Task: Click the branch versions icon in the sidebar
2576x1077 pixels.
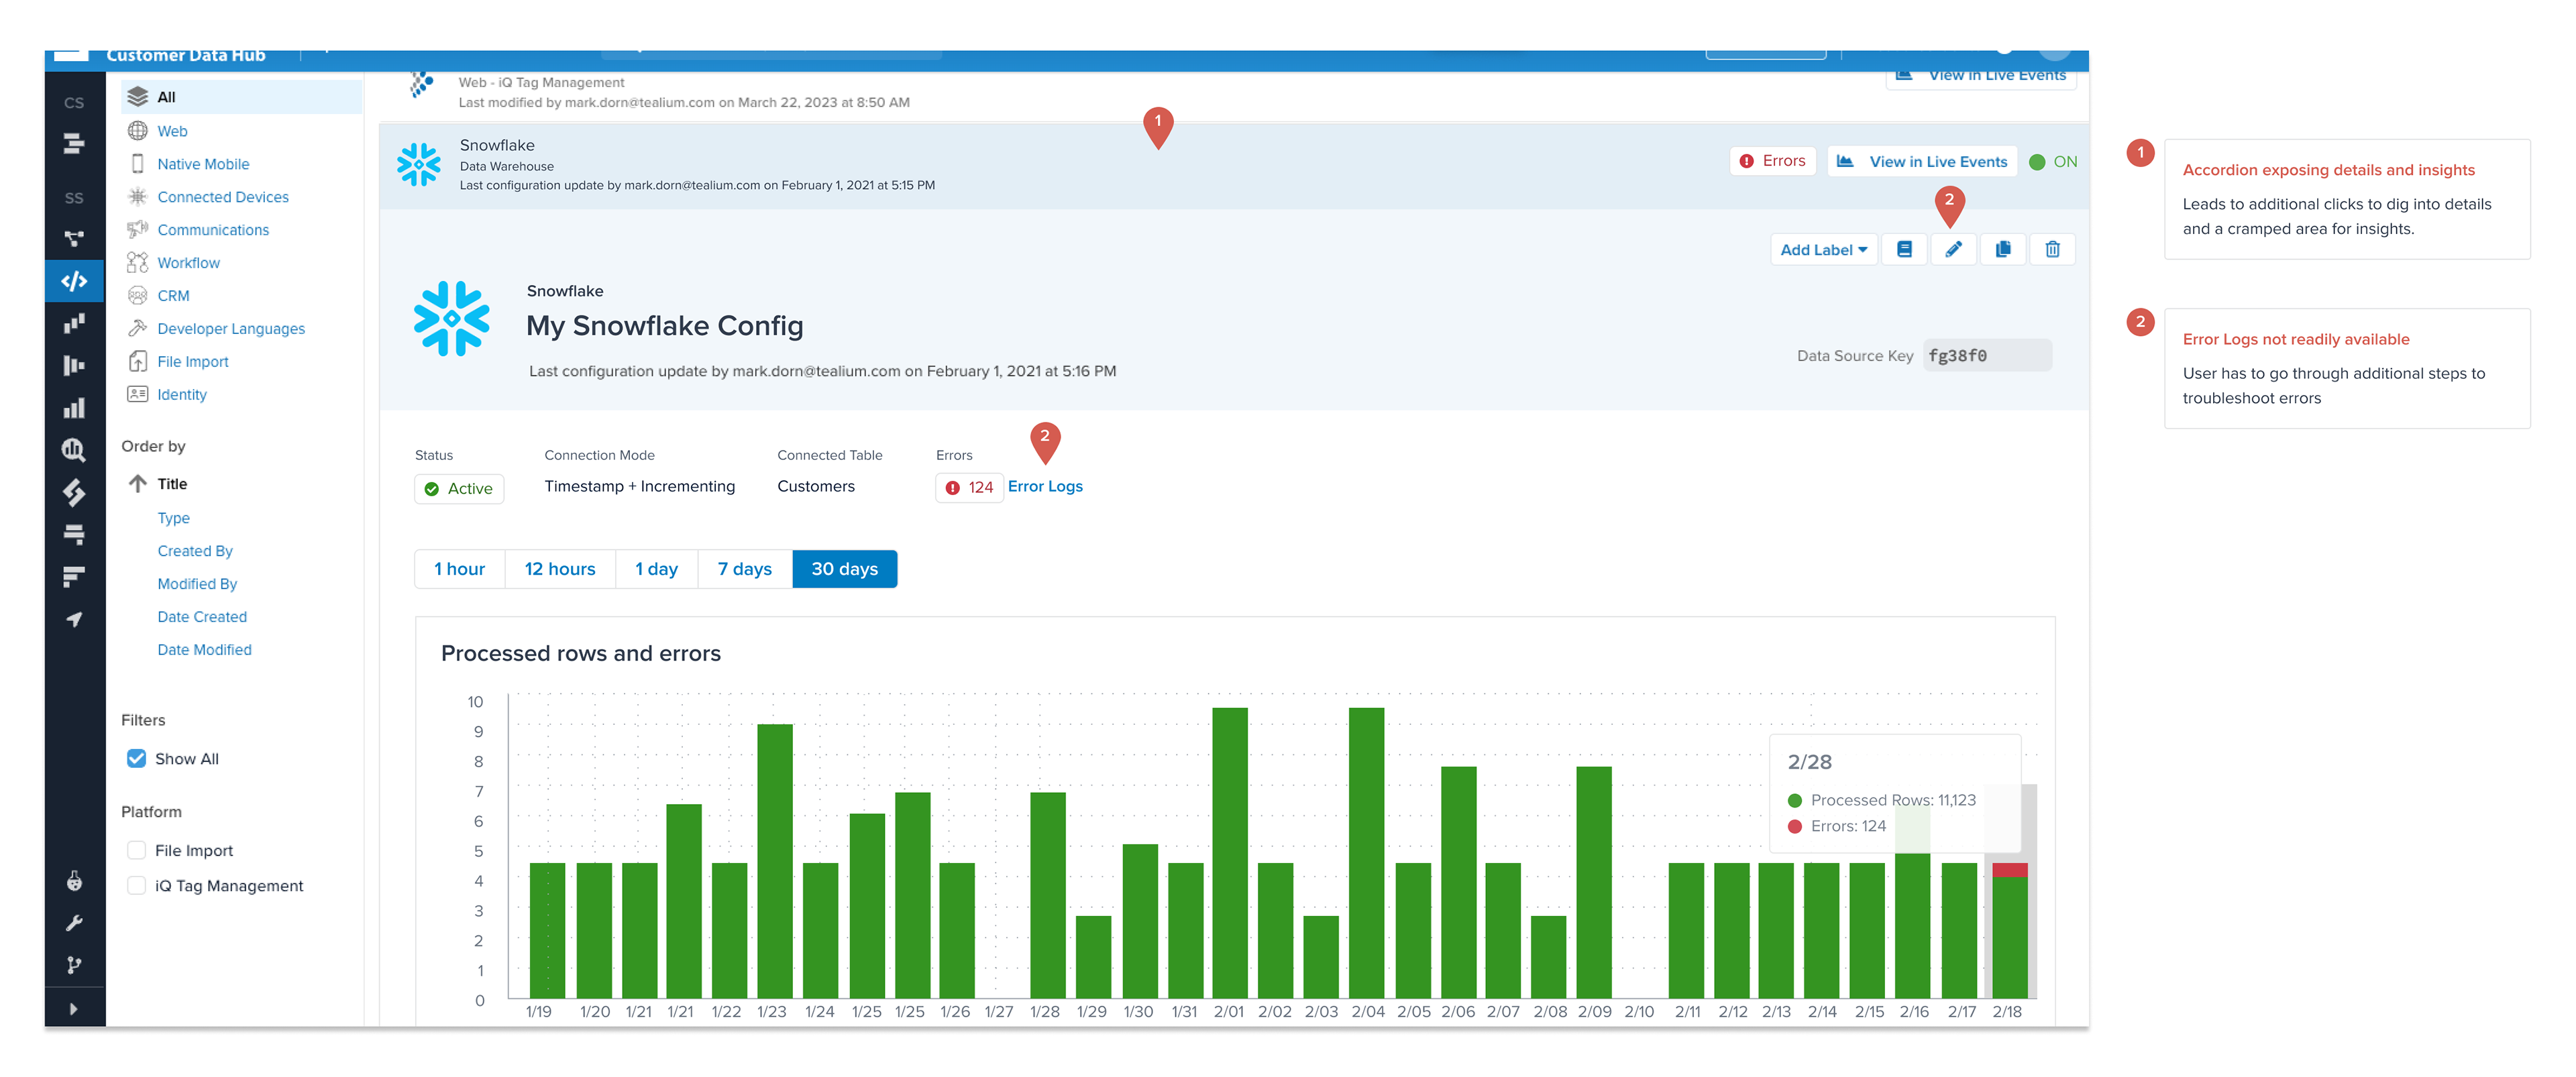Action: point(74,965)
